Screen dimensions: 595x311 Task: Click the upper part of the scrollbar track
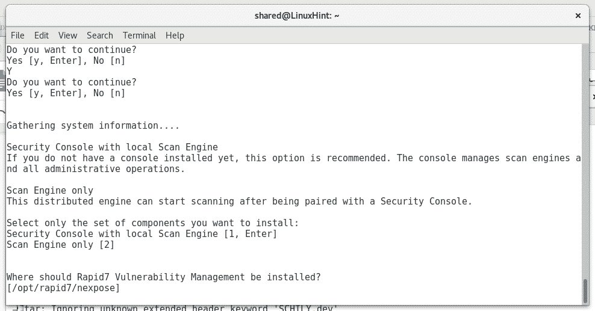coord(585,114)
